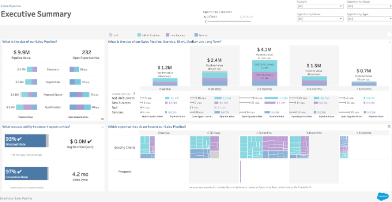Open the hamburger menu beside Which opportunities title
392x202 pixels.
coord(389,127)
